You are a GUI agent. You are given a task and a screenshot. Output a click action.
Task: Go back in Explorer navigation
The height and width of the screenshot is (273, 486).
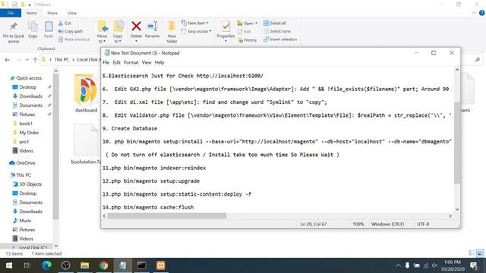7,60
